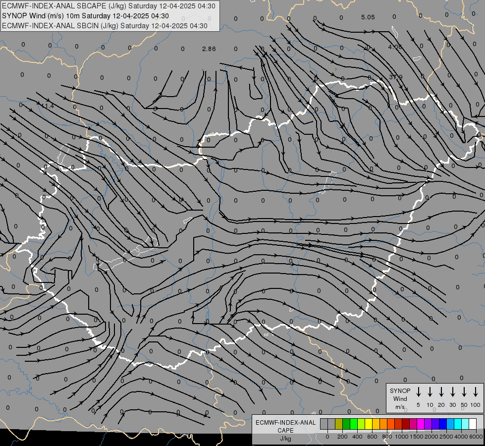485x446 pixels.
Task: Select the SYNOP Wind 10m title line
Action: tap(85, 16)
